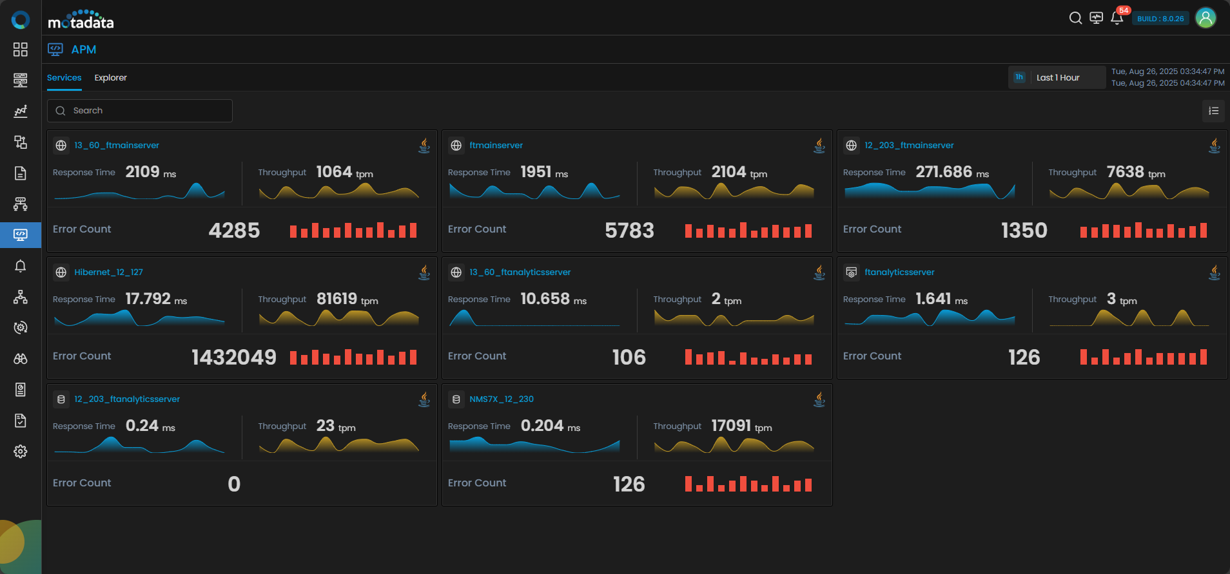Open the dashboard grid icon in sidebar

[x=21, y=50]
